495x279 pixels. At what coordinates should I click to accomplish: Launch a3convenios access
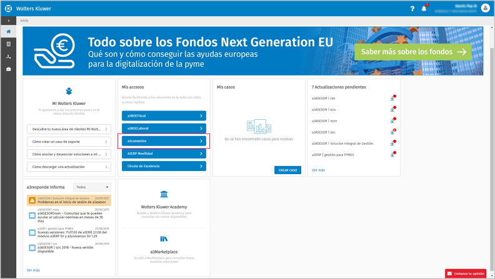[x=164, y=141]
